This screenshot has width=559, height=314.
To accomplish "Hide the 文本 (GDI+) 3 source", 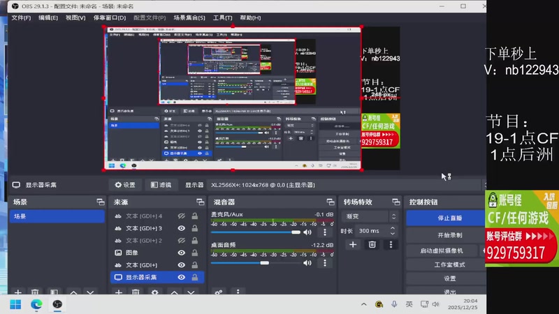I will [182, 228].
